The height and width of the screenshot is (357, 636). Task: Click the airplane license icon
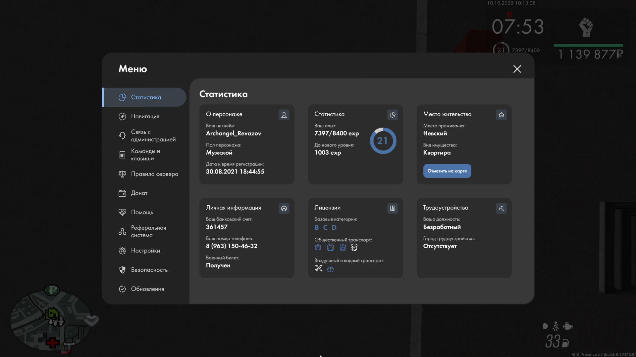318,268
